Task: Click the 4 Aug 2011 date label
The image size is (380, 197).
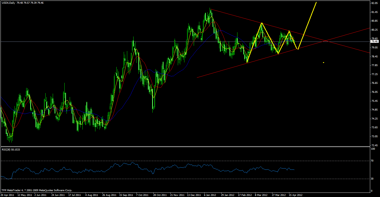Action: click(x=92, y=195)
